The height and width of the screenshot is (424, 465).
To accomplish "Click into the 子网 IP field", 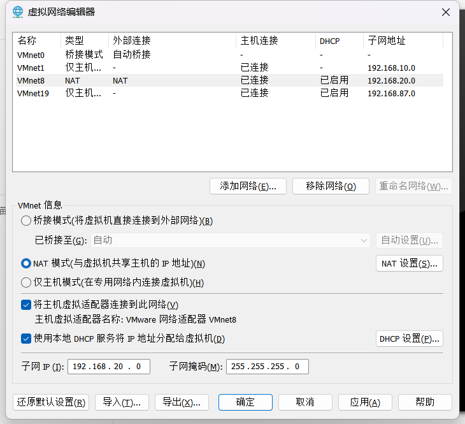I will (108, 367).
